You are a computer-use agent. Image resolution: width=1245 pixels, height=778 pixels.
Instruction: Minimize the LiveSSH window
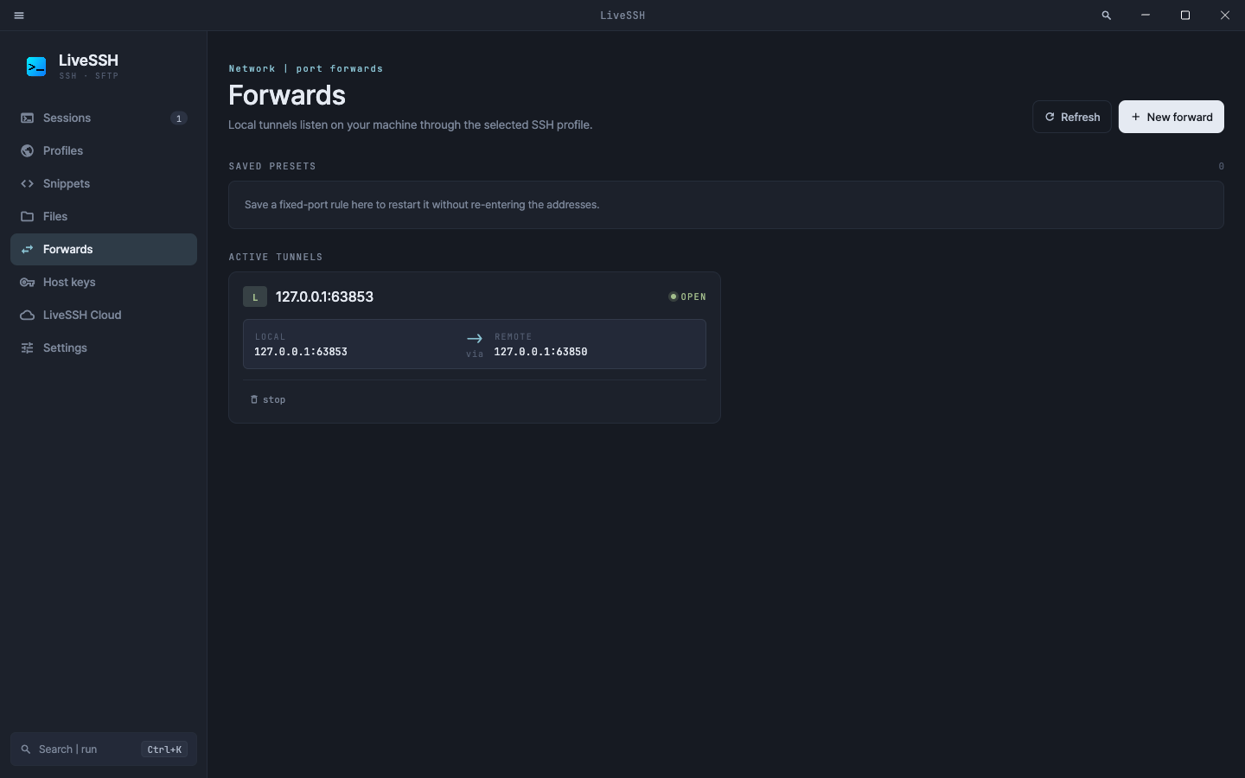coord(1146,16)
